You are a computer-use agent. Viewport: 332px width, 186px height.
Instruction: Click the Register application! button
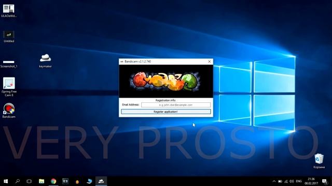166,112
